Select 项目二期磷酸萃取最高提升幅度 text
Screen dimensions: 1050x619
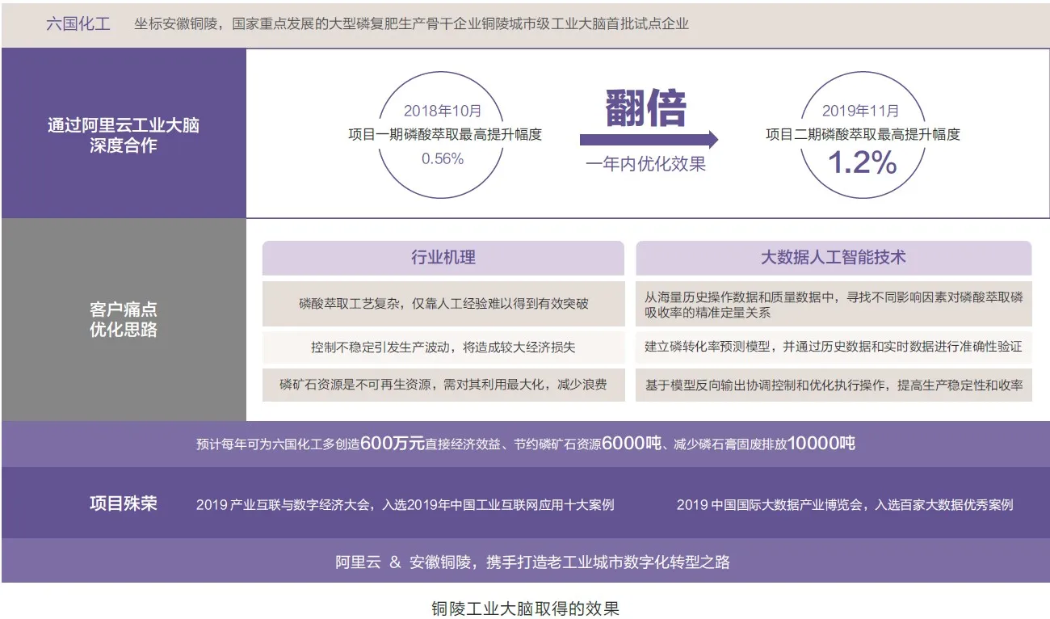[x=863, y=135]
